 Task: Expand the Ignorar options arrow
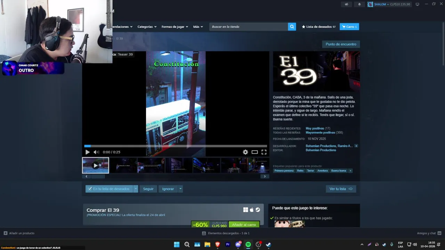[180, 189]
